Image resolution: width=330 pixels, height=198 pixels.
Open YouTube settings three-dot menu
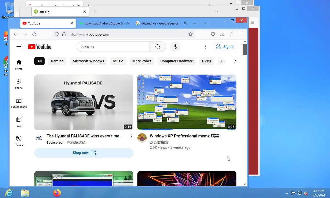206,47
